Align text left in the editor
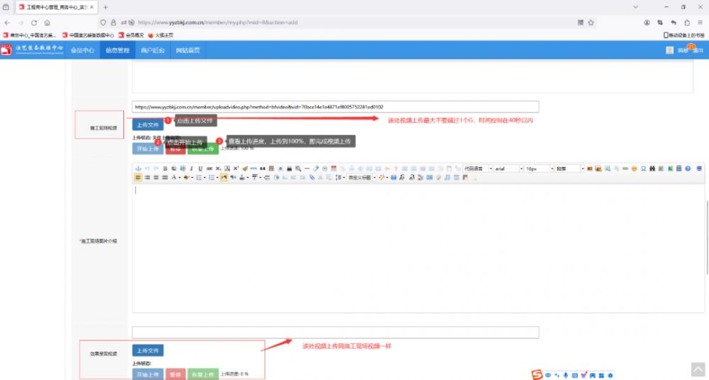 pos(138,178)
